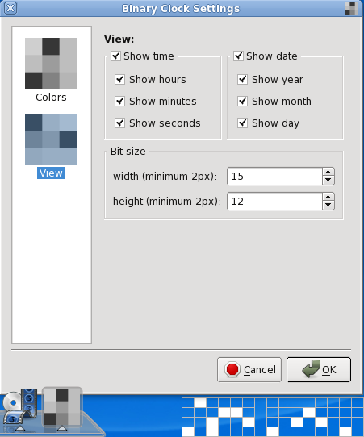Uncheck Show minutes

click(120, 101)
